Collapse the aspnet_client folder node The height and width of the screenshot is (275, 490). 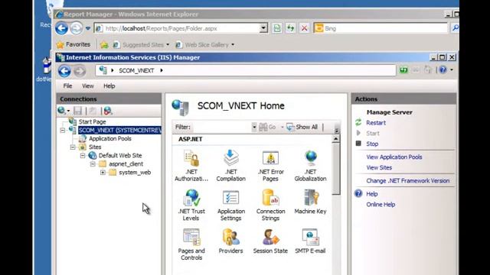click(x=93, y=163)
